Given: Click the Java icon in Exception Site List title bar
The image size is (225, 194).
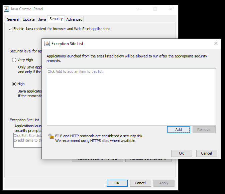Looking at the screenshot, I should (47, 43).
